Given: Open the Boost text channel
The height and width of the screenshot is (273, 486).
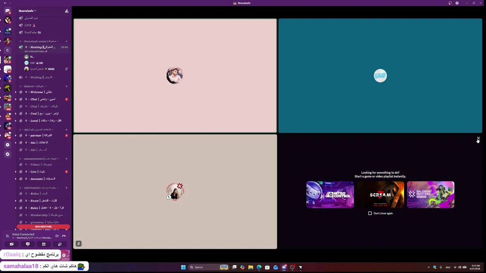Looking at the screenshot, I should 43,201.
